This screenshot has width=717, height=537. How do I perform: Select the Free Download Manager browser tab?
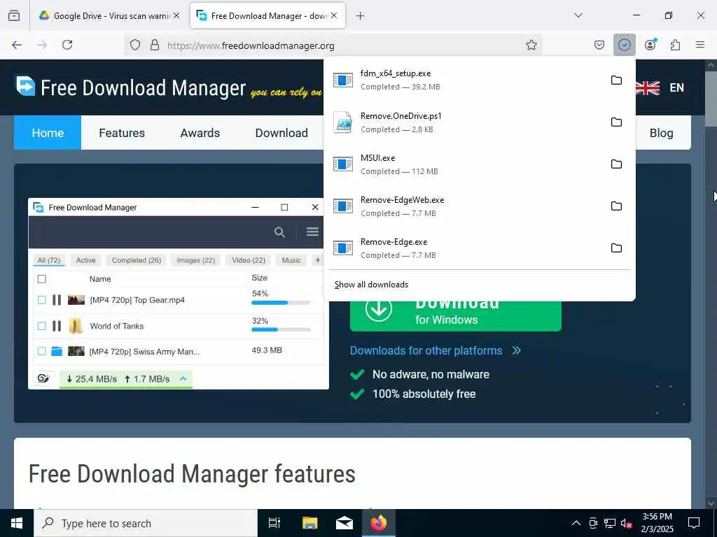coord(267,16)
